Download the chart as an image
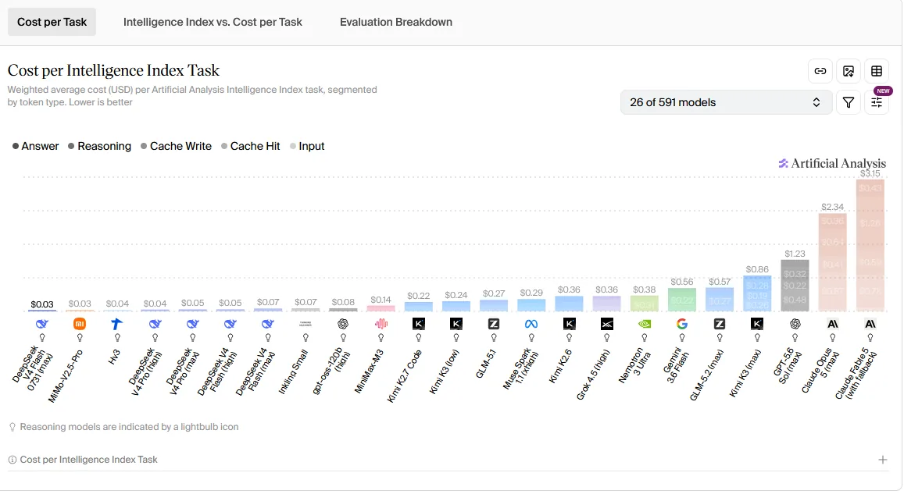The image size is (904, 494). pos(848,71)
